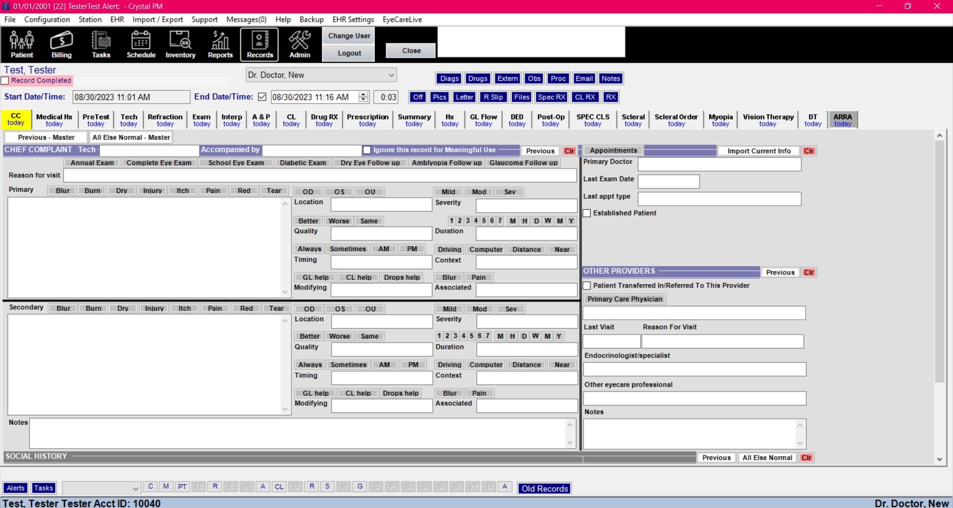Viewport: 953px width, 508px height.
Task: Uncheck the End Date/Time checkbox
Action: [262, 97]
